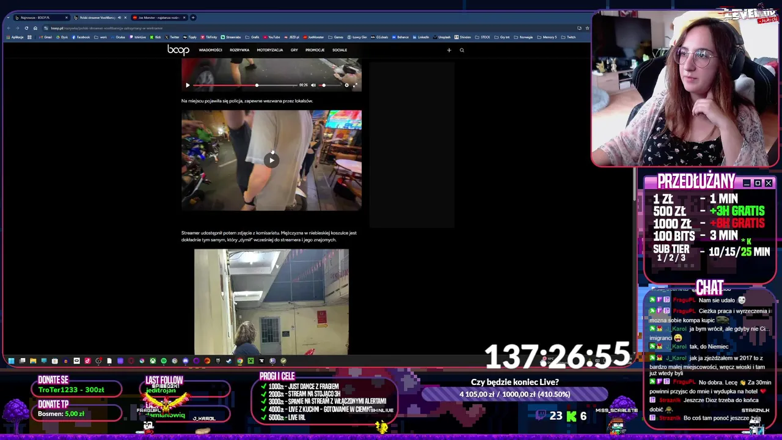The height and width of the screenshot is (440, 782).
Task: Open Discord from taskbar
Action: click(185, 361)
